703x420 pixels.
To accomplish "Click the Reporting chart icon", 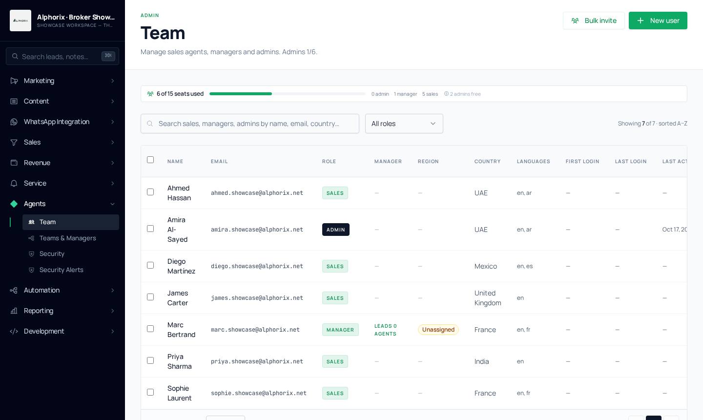I will [14, 311].
